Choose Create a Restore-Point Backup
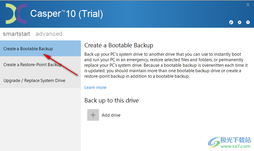Image resolution: width=254 pixels, height=151 pixels. click(32, 65)
